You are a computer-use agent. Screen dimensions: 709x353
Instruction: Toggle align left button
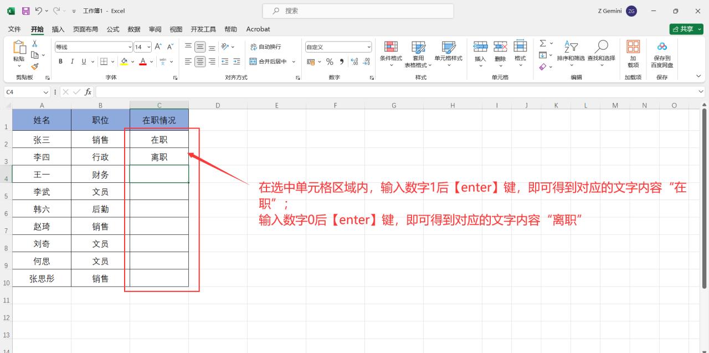pos(188,62)
